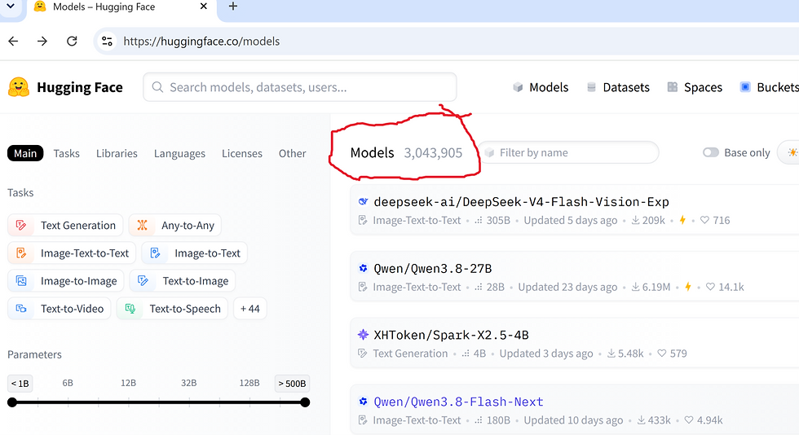The width and height of the screenshot is (799, 435).
Task: Click the Text-to-Image filter icon
Action: click(143, 281)
